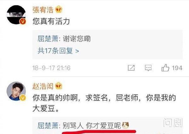The width and height of the screenshot is (189, 134).
Task: Tap the doge emoji in 屈楚萧's reply
Action: click(x=125, y=125)
